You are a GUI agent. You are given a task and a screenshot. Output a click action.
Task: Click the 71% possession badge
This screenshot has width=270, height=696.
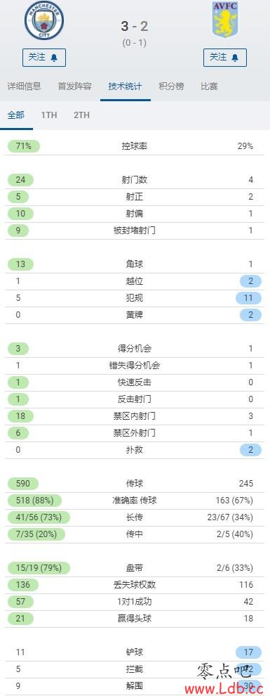pyautogui.click(x=24, y=146)
